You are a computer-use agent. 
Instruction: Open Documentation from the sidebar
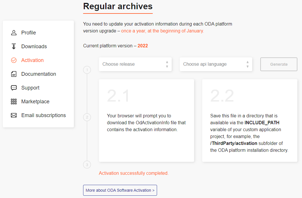tap(38, 74)
